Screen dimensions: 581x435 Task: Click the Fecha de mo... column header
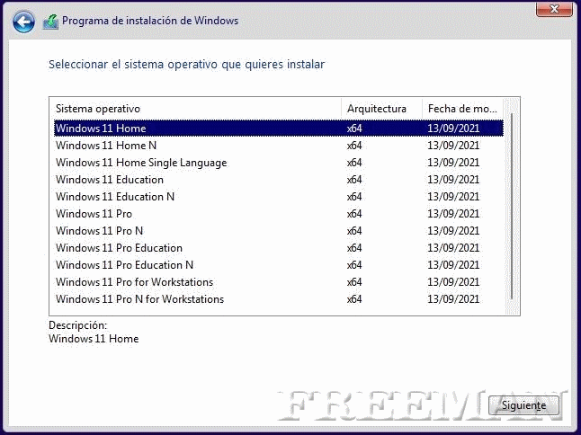(463, 109)
